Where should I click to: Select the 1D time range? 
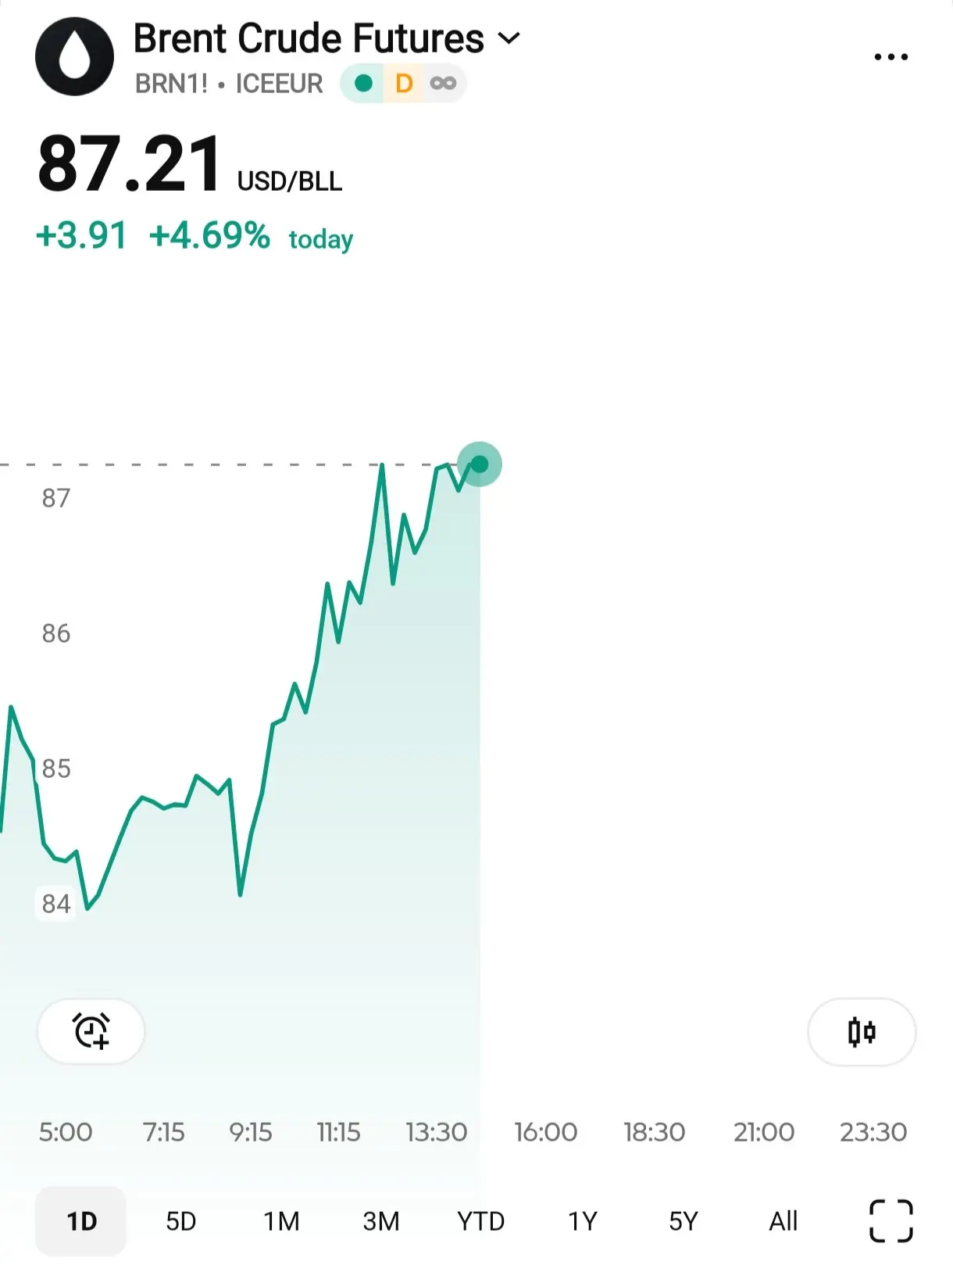coord(81,1220)
